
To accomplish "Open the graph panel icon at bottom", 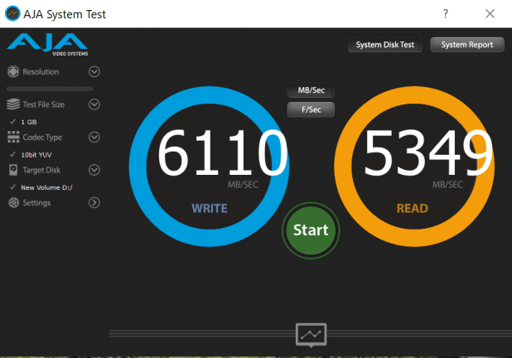I will pos(312,335).
